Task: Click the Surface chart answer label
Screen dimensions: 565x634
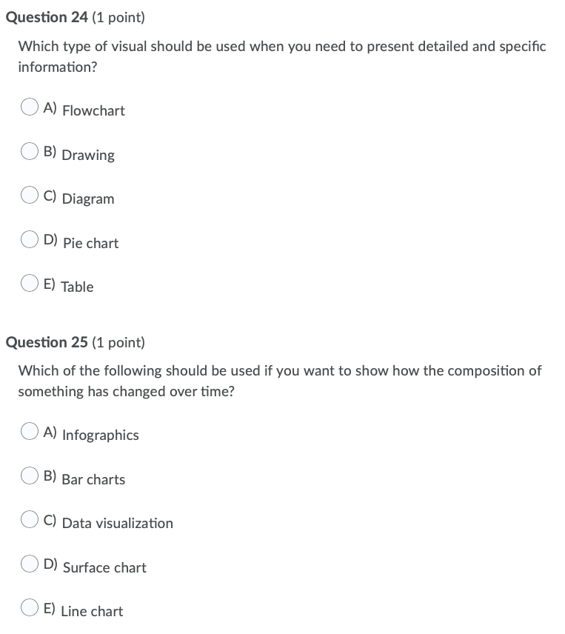Action: click(104, 568)
